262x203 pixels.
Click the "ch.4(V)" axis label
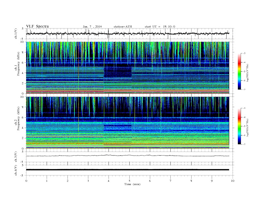(x=16, y=170)
